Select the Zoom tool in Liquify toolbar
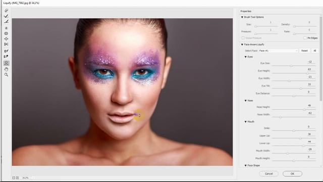The width and height of the screenshot is (323, 182). pos(6,75)
